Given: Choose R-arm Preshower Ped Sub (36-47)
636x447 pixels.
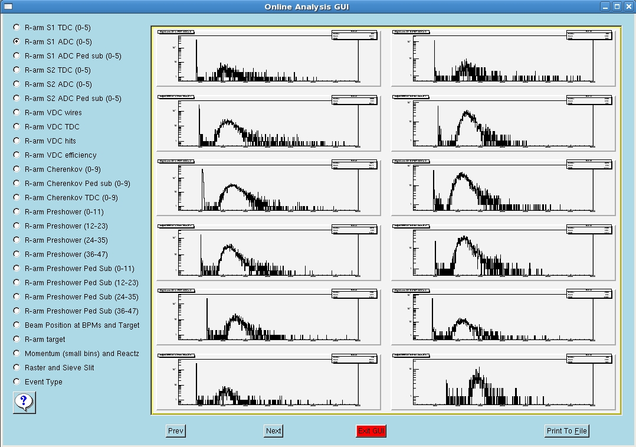Looking at the screenshot, I should (76, 311).
